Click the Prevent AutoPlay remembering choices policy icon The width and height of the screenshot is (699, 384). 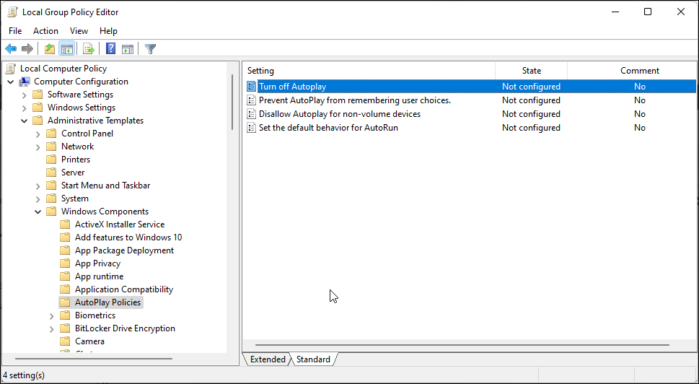pos(252,100)
